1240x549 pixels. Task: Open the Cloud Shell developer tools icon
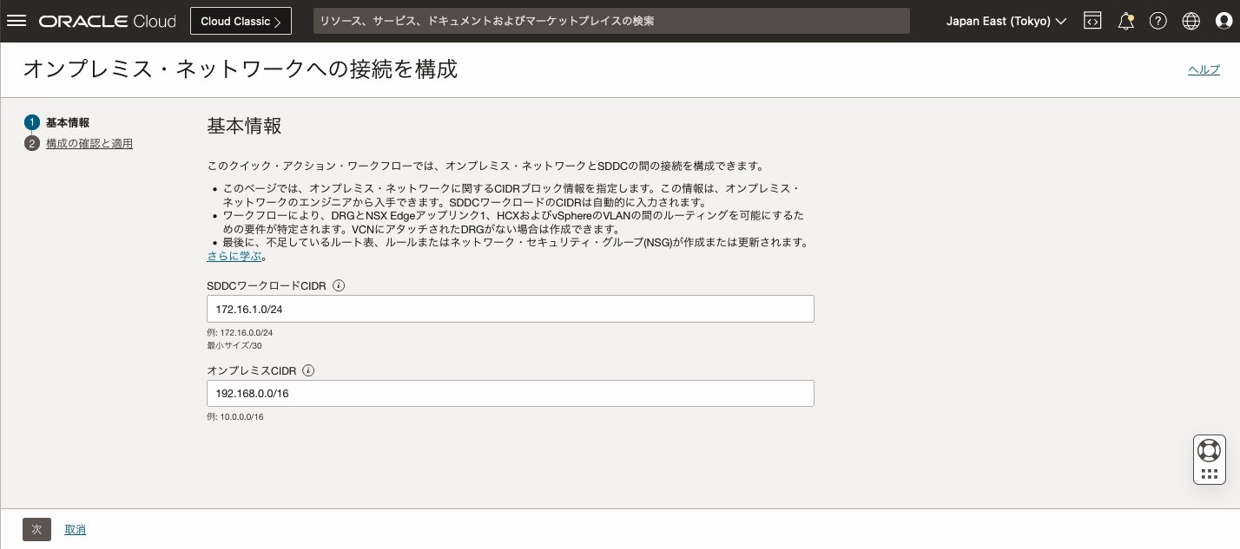pos(1092,21)
